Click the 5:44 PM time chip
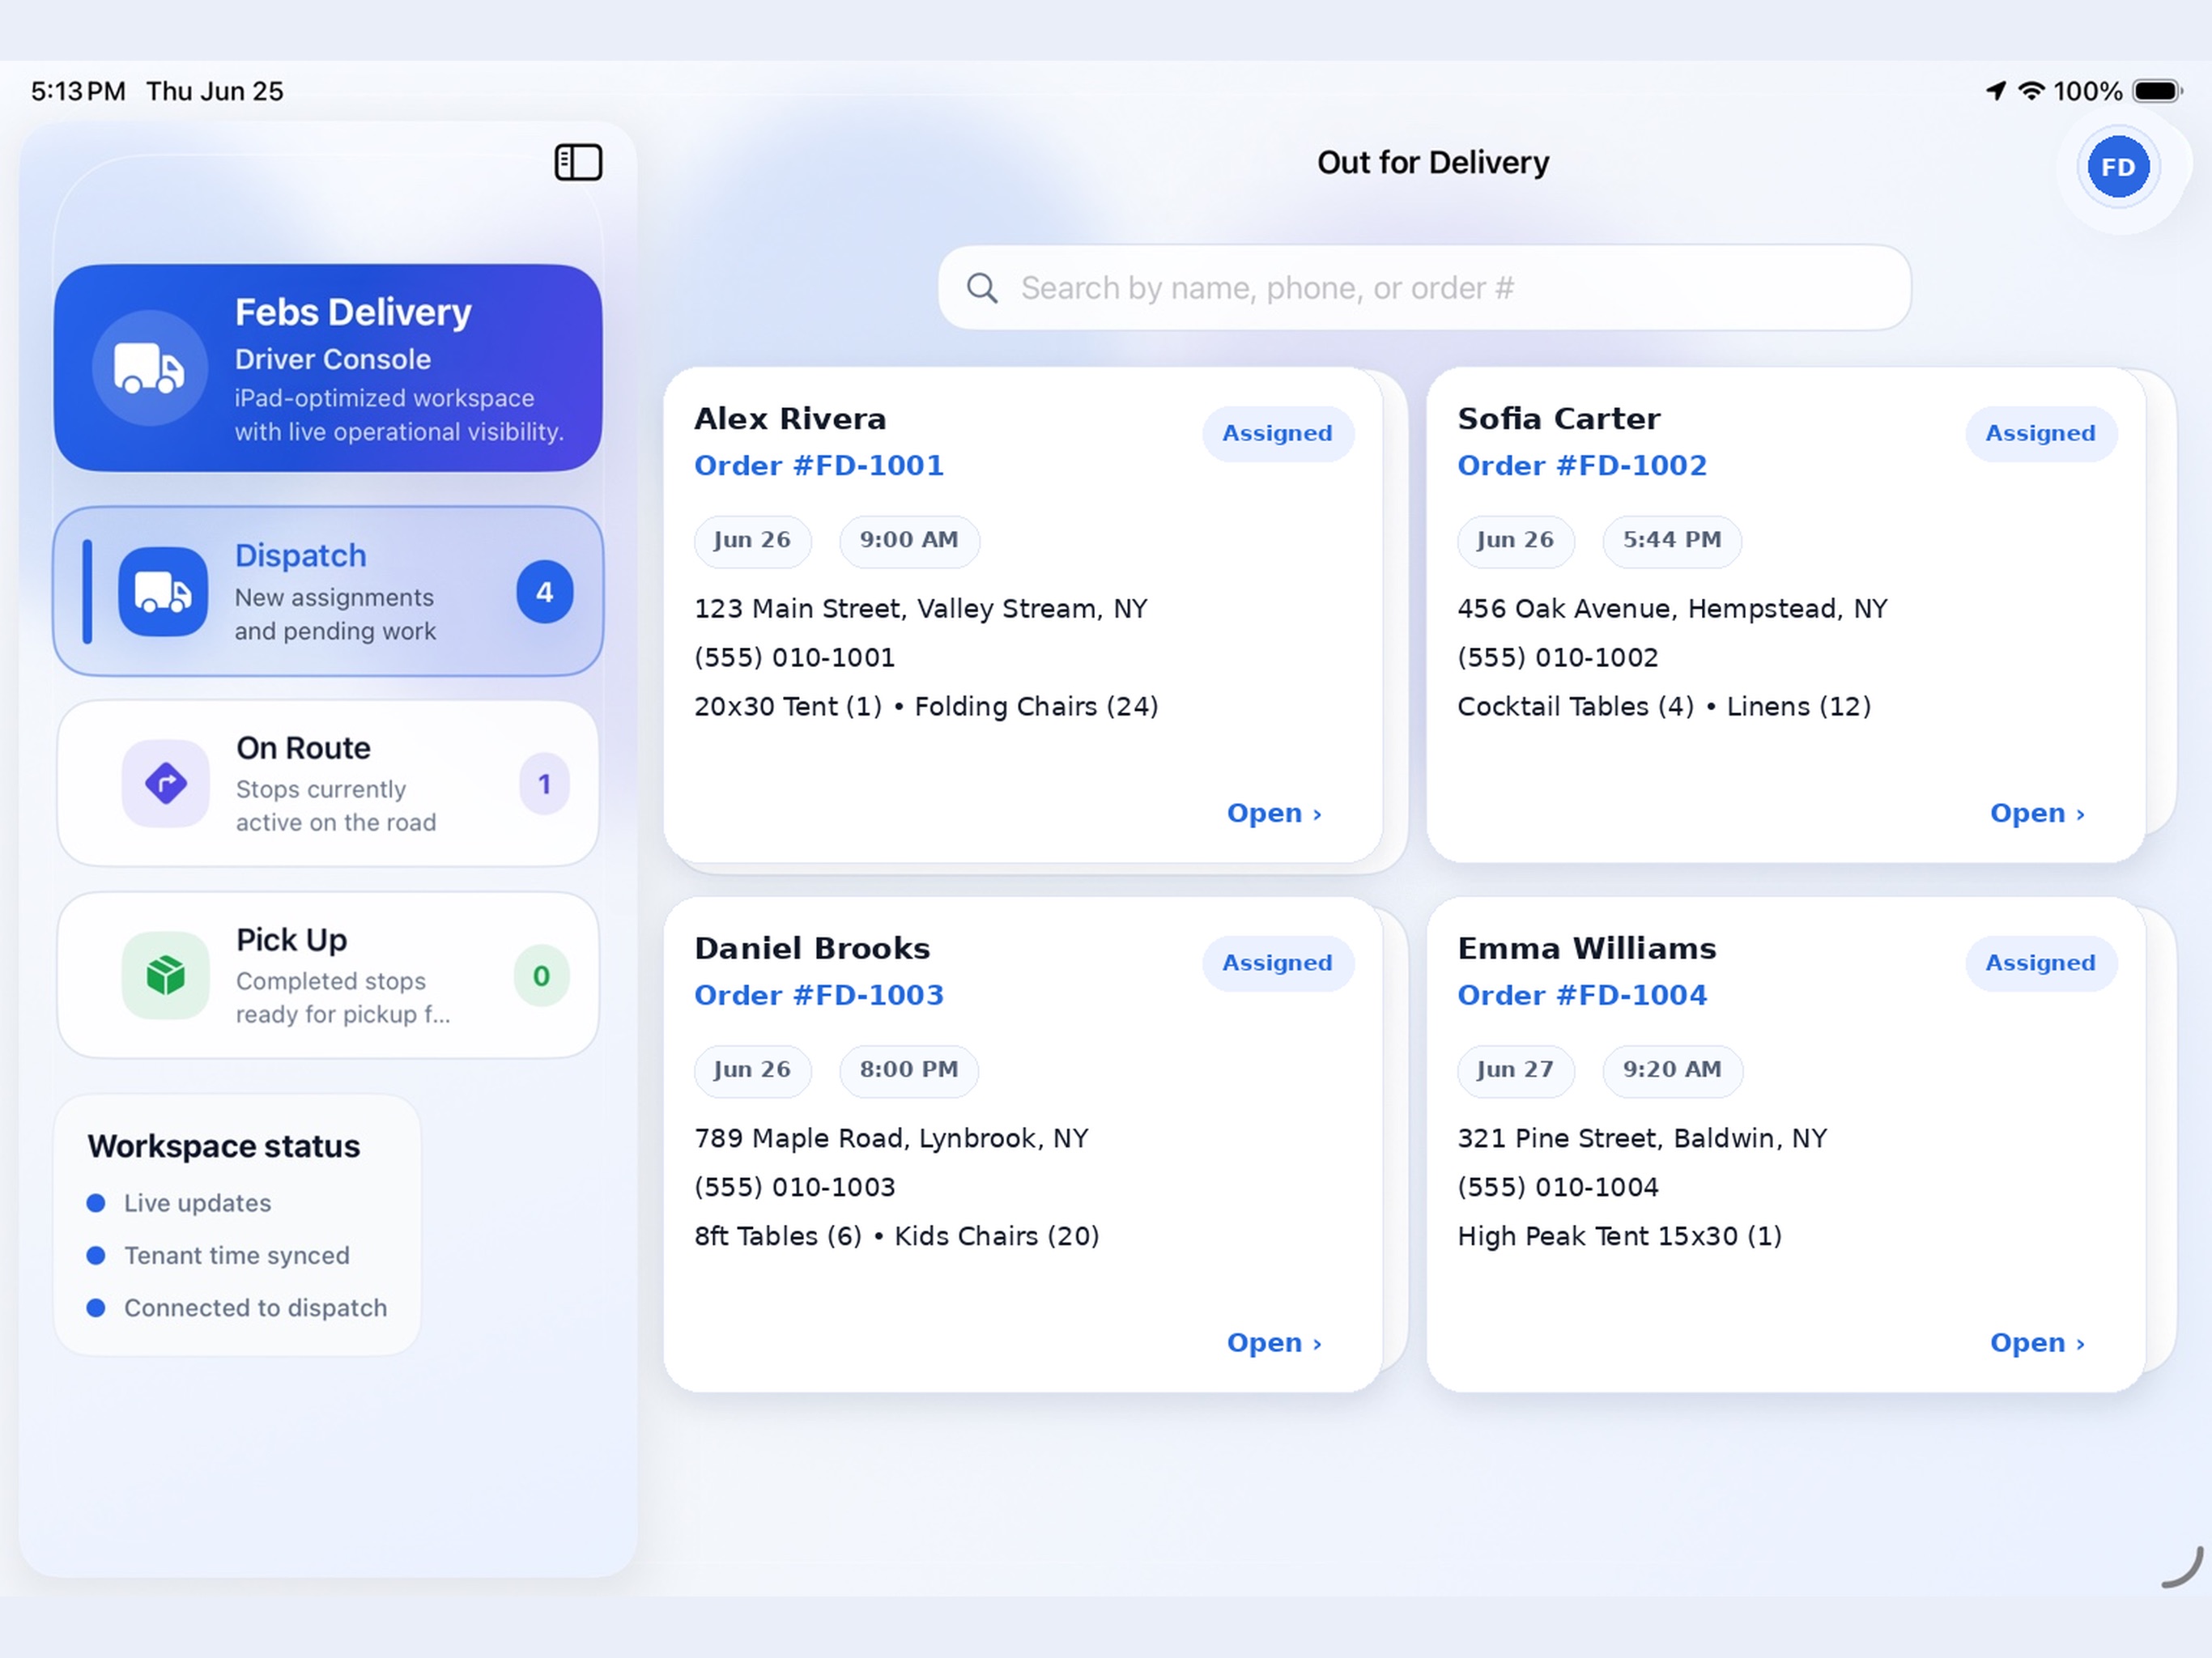2212x1658 pixels. pyautogui.click(x=1672, y=540)
